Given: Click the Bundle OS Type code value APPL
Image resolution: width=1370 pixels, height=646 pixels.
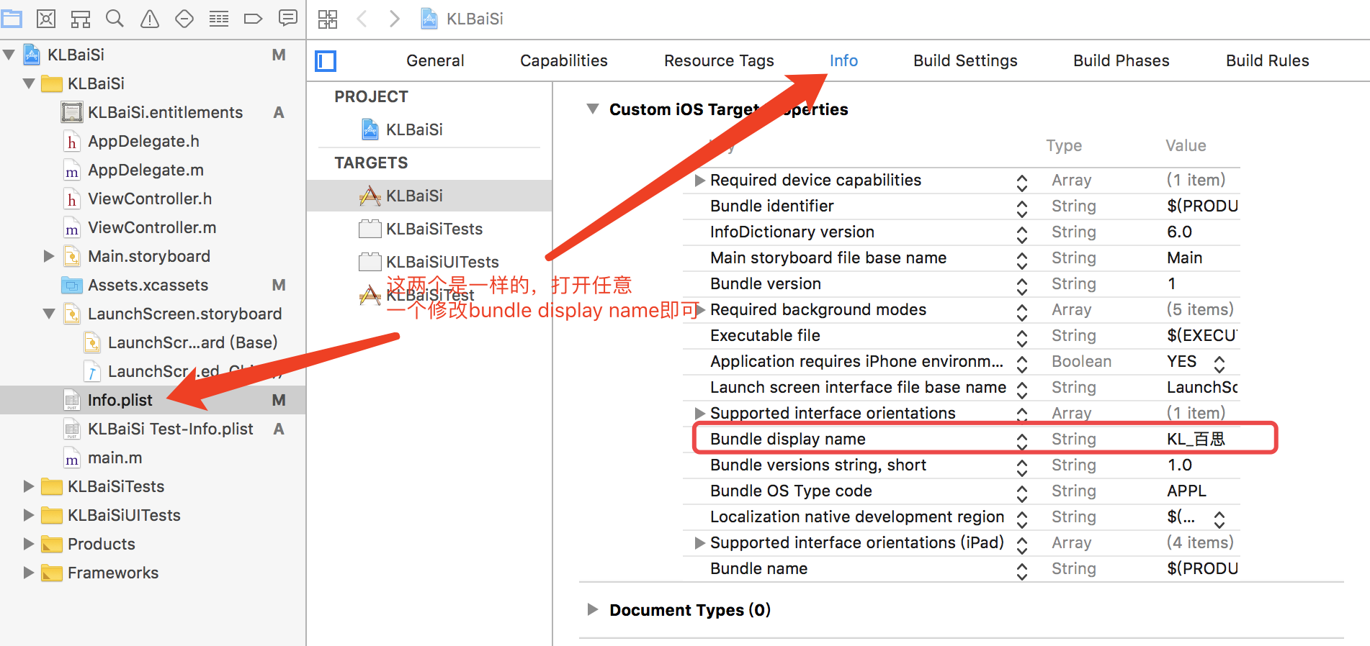Looking at the screenshot, I should click(1186, 491).
